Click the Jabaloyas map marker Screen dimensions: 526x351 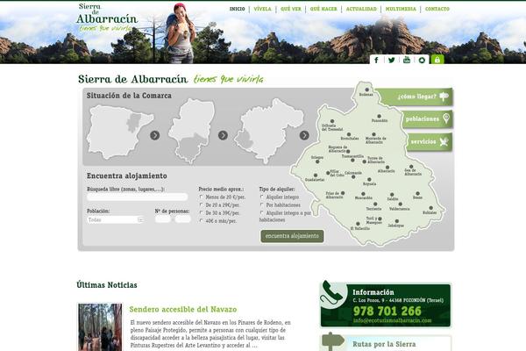pos(397,221)
